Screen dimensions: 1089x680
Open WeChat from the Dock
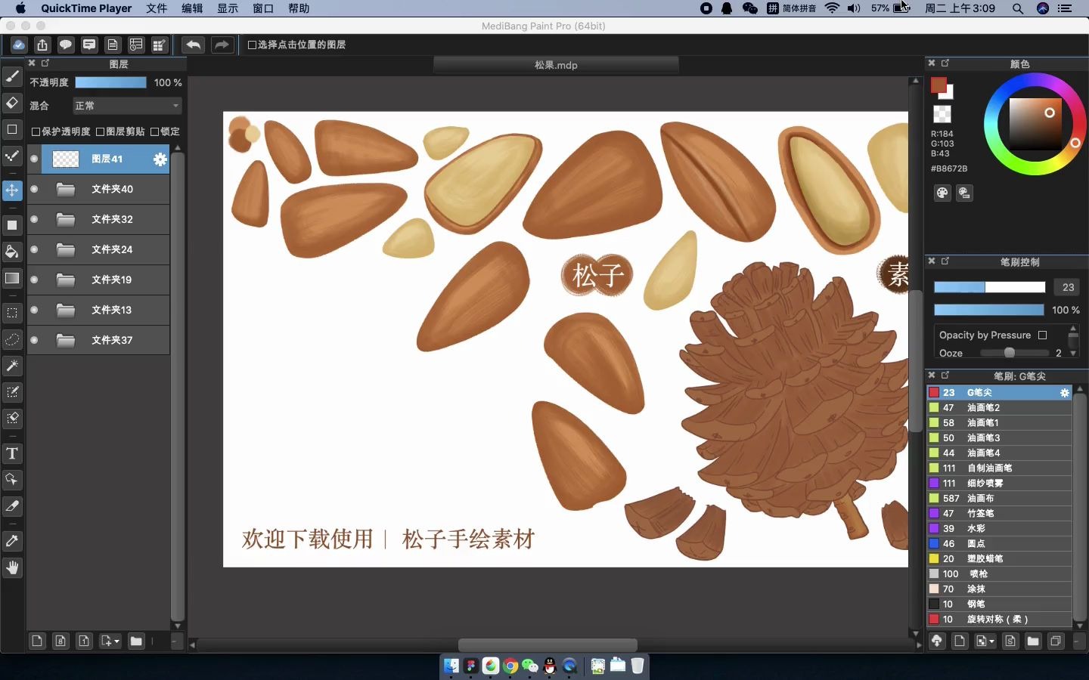(x=530, y=666)
